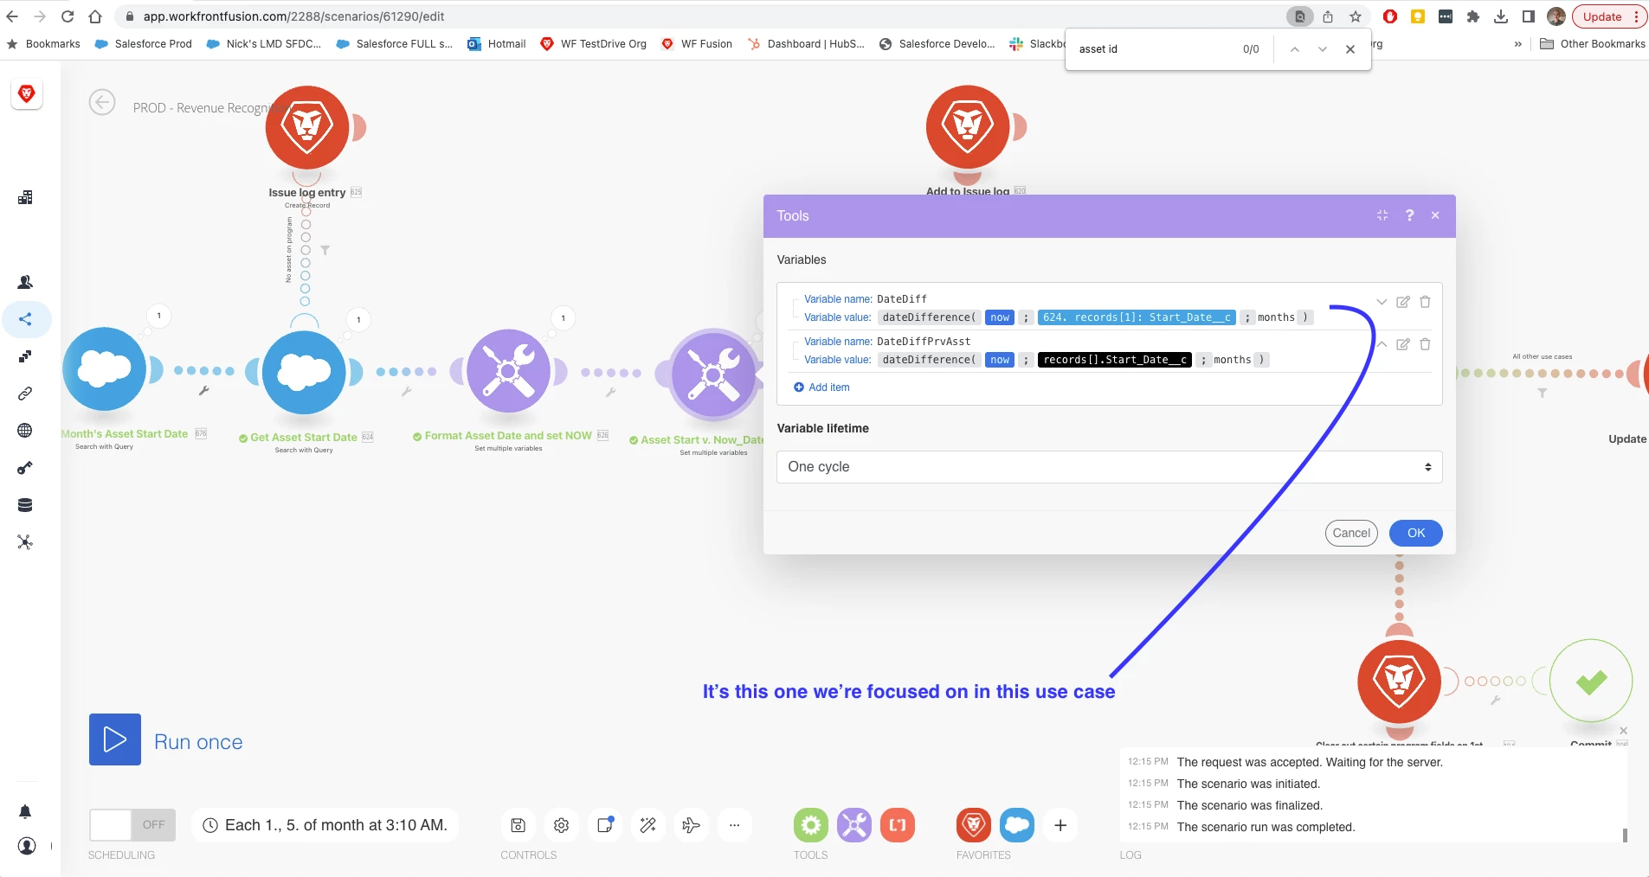The height and width of the screenshot is (877, 1649).
Task: Select the Scenarios share icon in sidebar
Action: tap(25, 319)
